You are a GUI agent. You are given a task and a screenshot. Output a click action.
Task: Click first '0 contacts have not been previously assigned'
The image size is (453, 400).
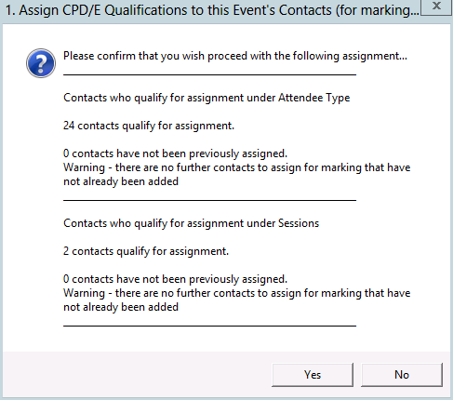tap(175, 153)
